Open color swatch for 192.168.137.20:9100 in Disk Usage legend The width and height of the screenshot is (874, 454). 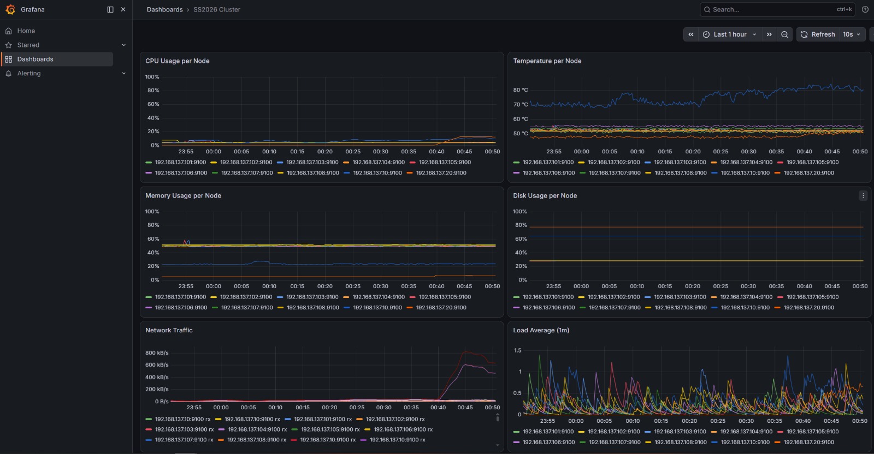pyautogui.click(x=777, y=308)
